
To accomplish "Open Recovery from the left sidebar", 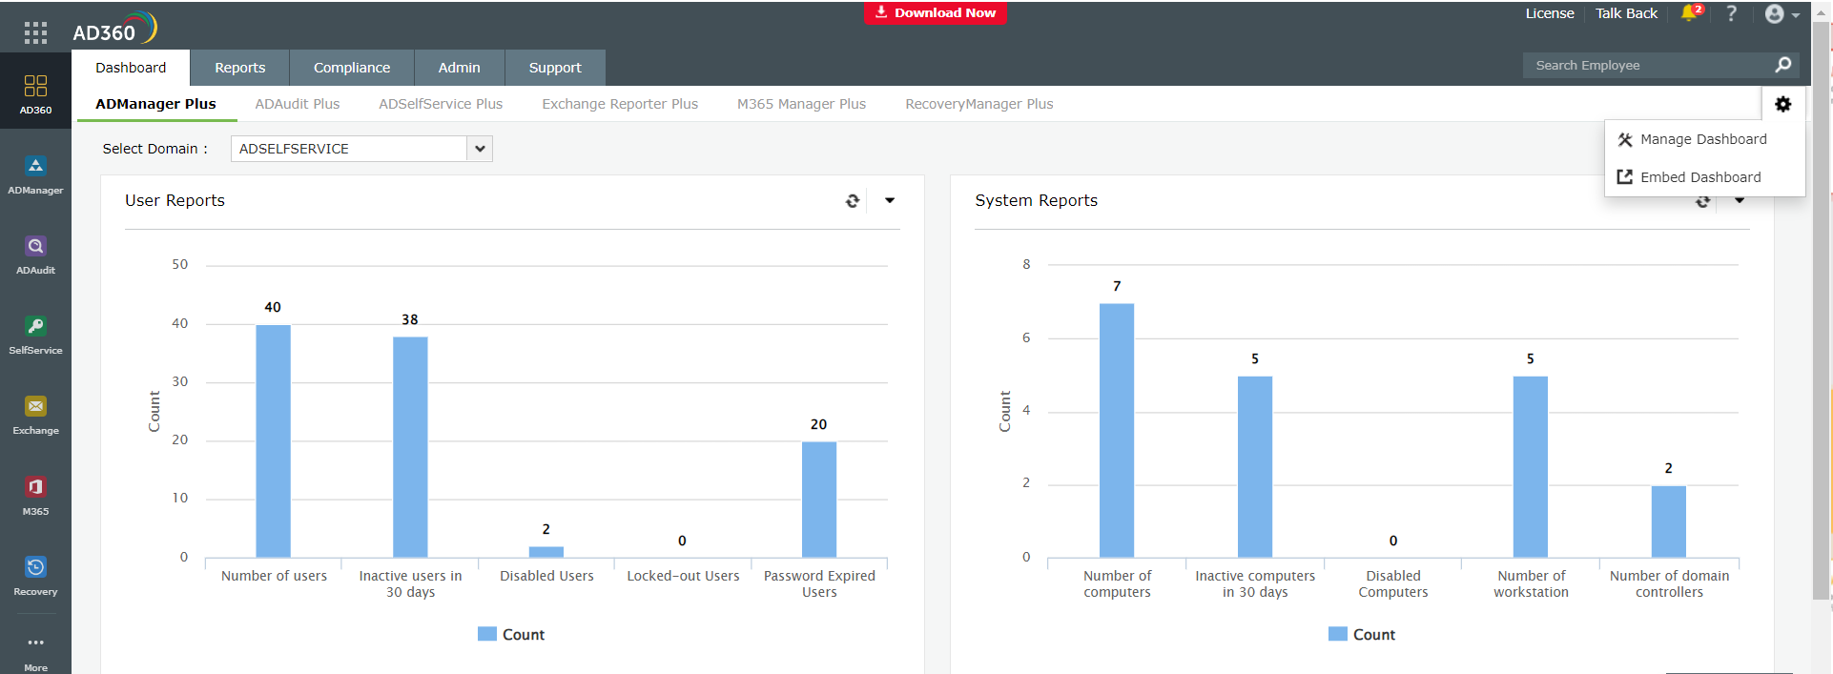I will (35, 576).
